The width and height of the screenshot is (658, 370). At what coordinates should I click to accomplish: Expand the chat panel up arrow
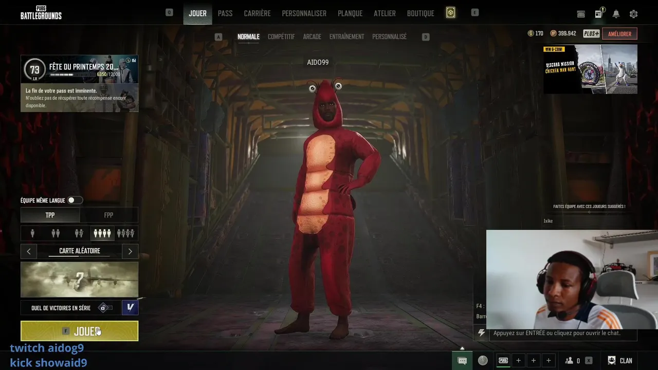pos(462,348)
